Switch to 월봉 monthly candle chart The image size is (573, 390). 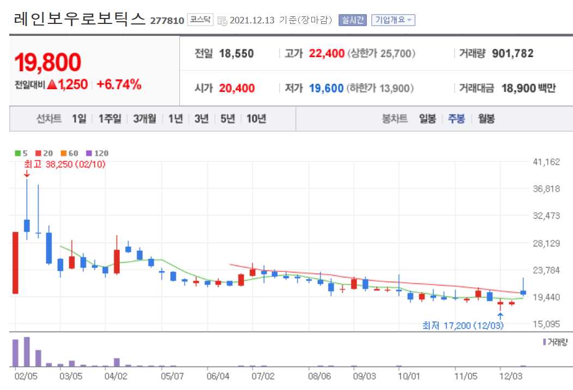pyautogui.click(x=485, y=119)
